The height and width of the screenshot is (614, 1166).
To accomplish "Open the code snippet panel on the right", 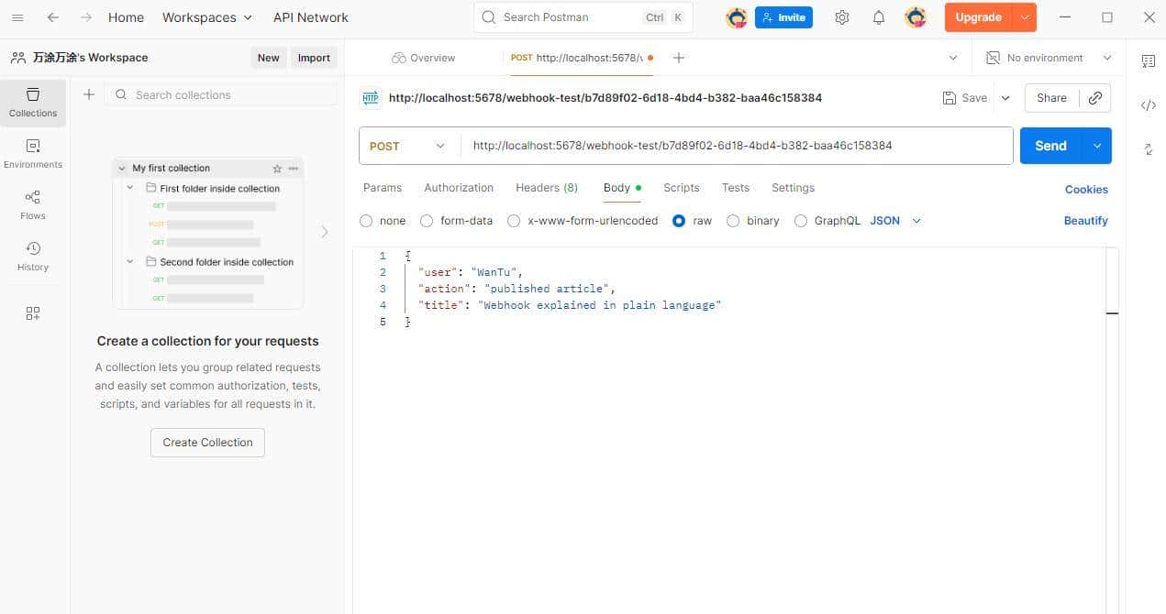I will click(x=1149, y=105).
